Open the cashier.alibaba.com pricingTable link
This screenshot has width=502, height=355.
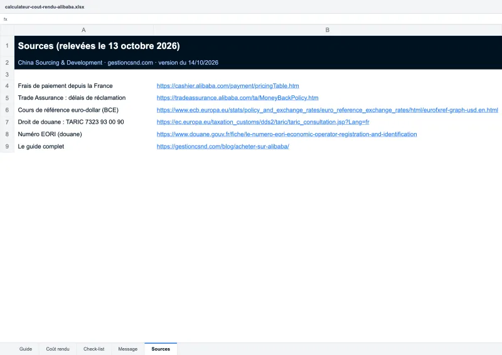click(228, 86)
